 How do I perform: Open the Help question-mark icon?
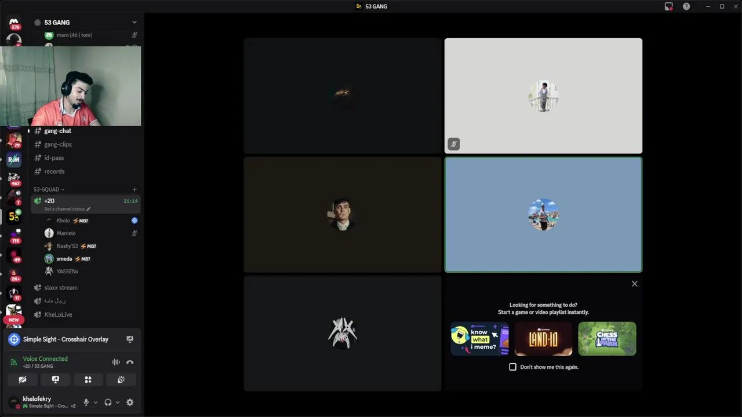pyautogui.click(x=686, y=6)
